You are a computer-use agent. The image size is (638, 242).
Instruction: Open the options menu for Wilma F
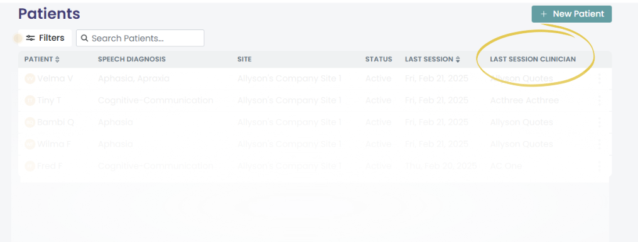(599, 144)
